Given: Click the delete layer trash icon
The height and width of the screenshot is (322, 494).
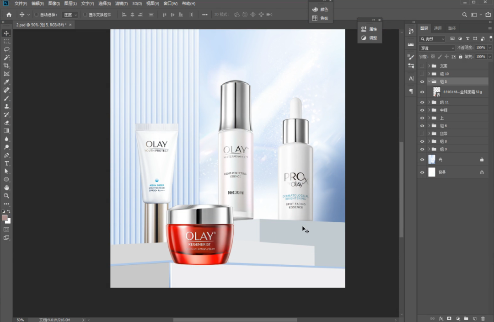Looking at the screenshot, I should point(483,318).
